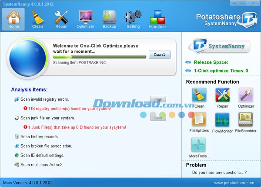Click the history records cylinder icon
The width and height of the screenshot is (261, 187).
17,136
